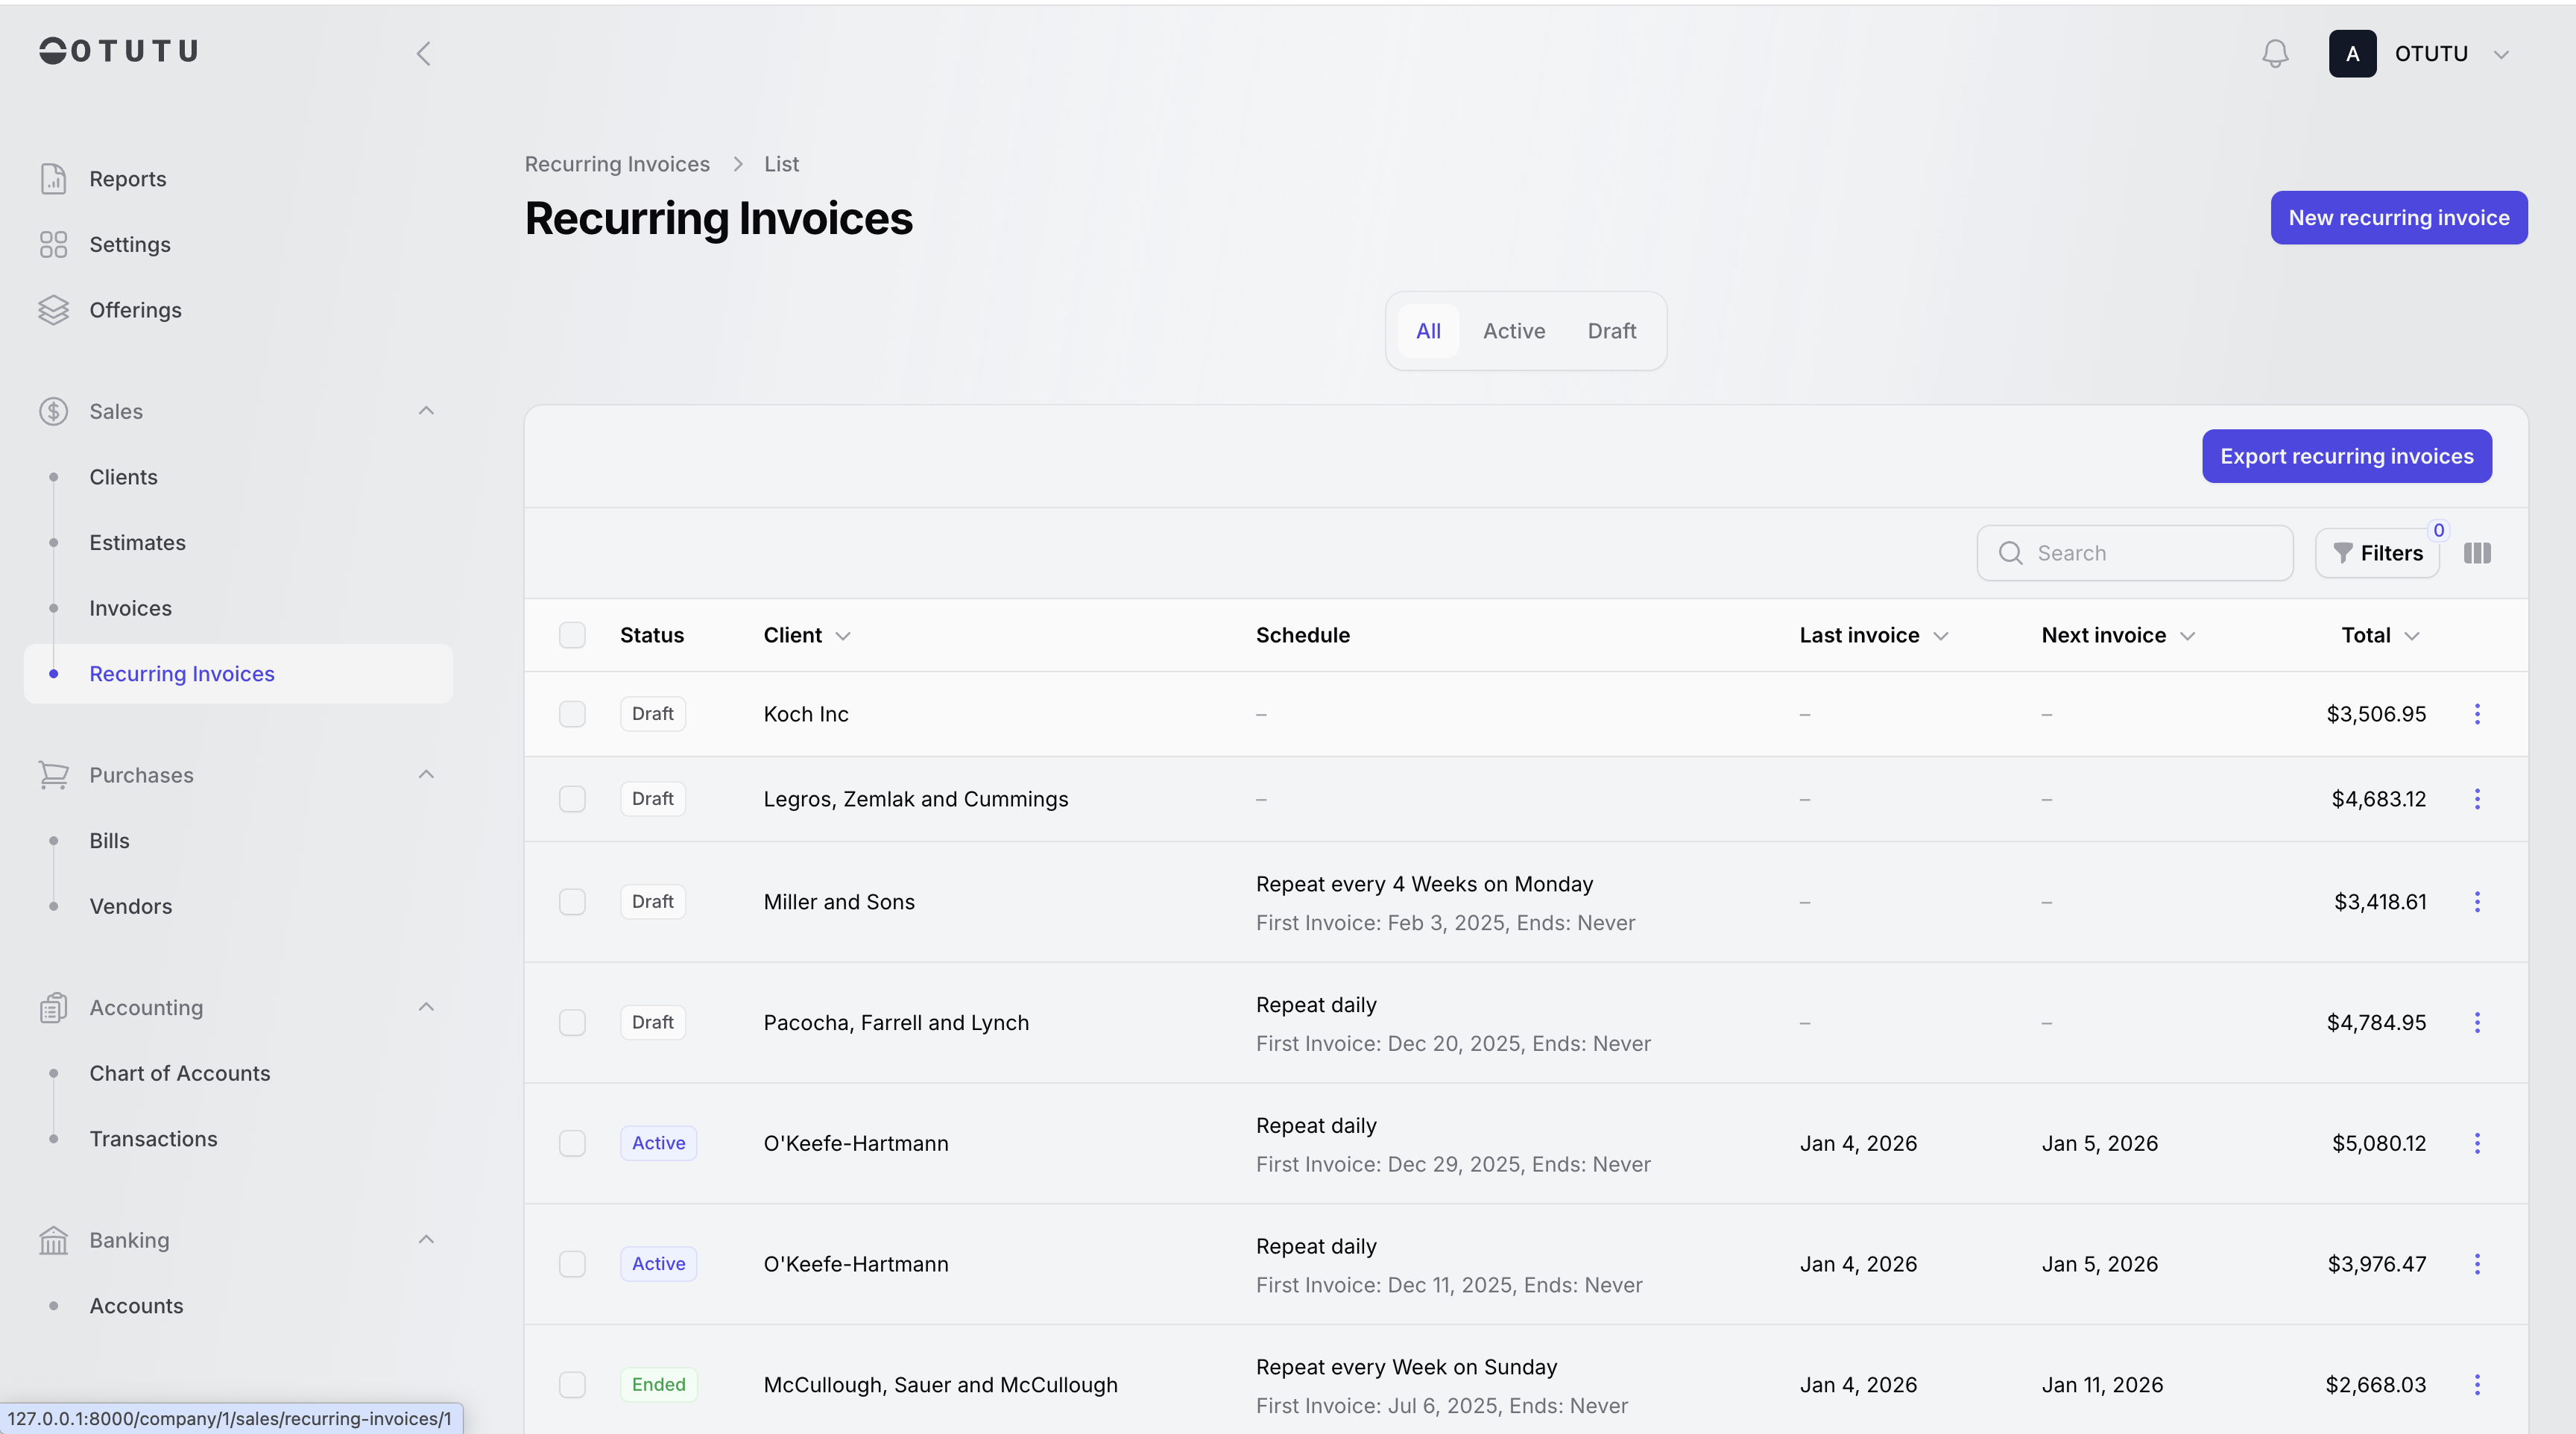Collapse the sidebar with the arrow icon
This screenshot has width=2576, height=1434.
[x=424, y=53]
